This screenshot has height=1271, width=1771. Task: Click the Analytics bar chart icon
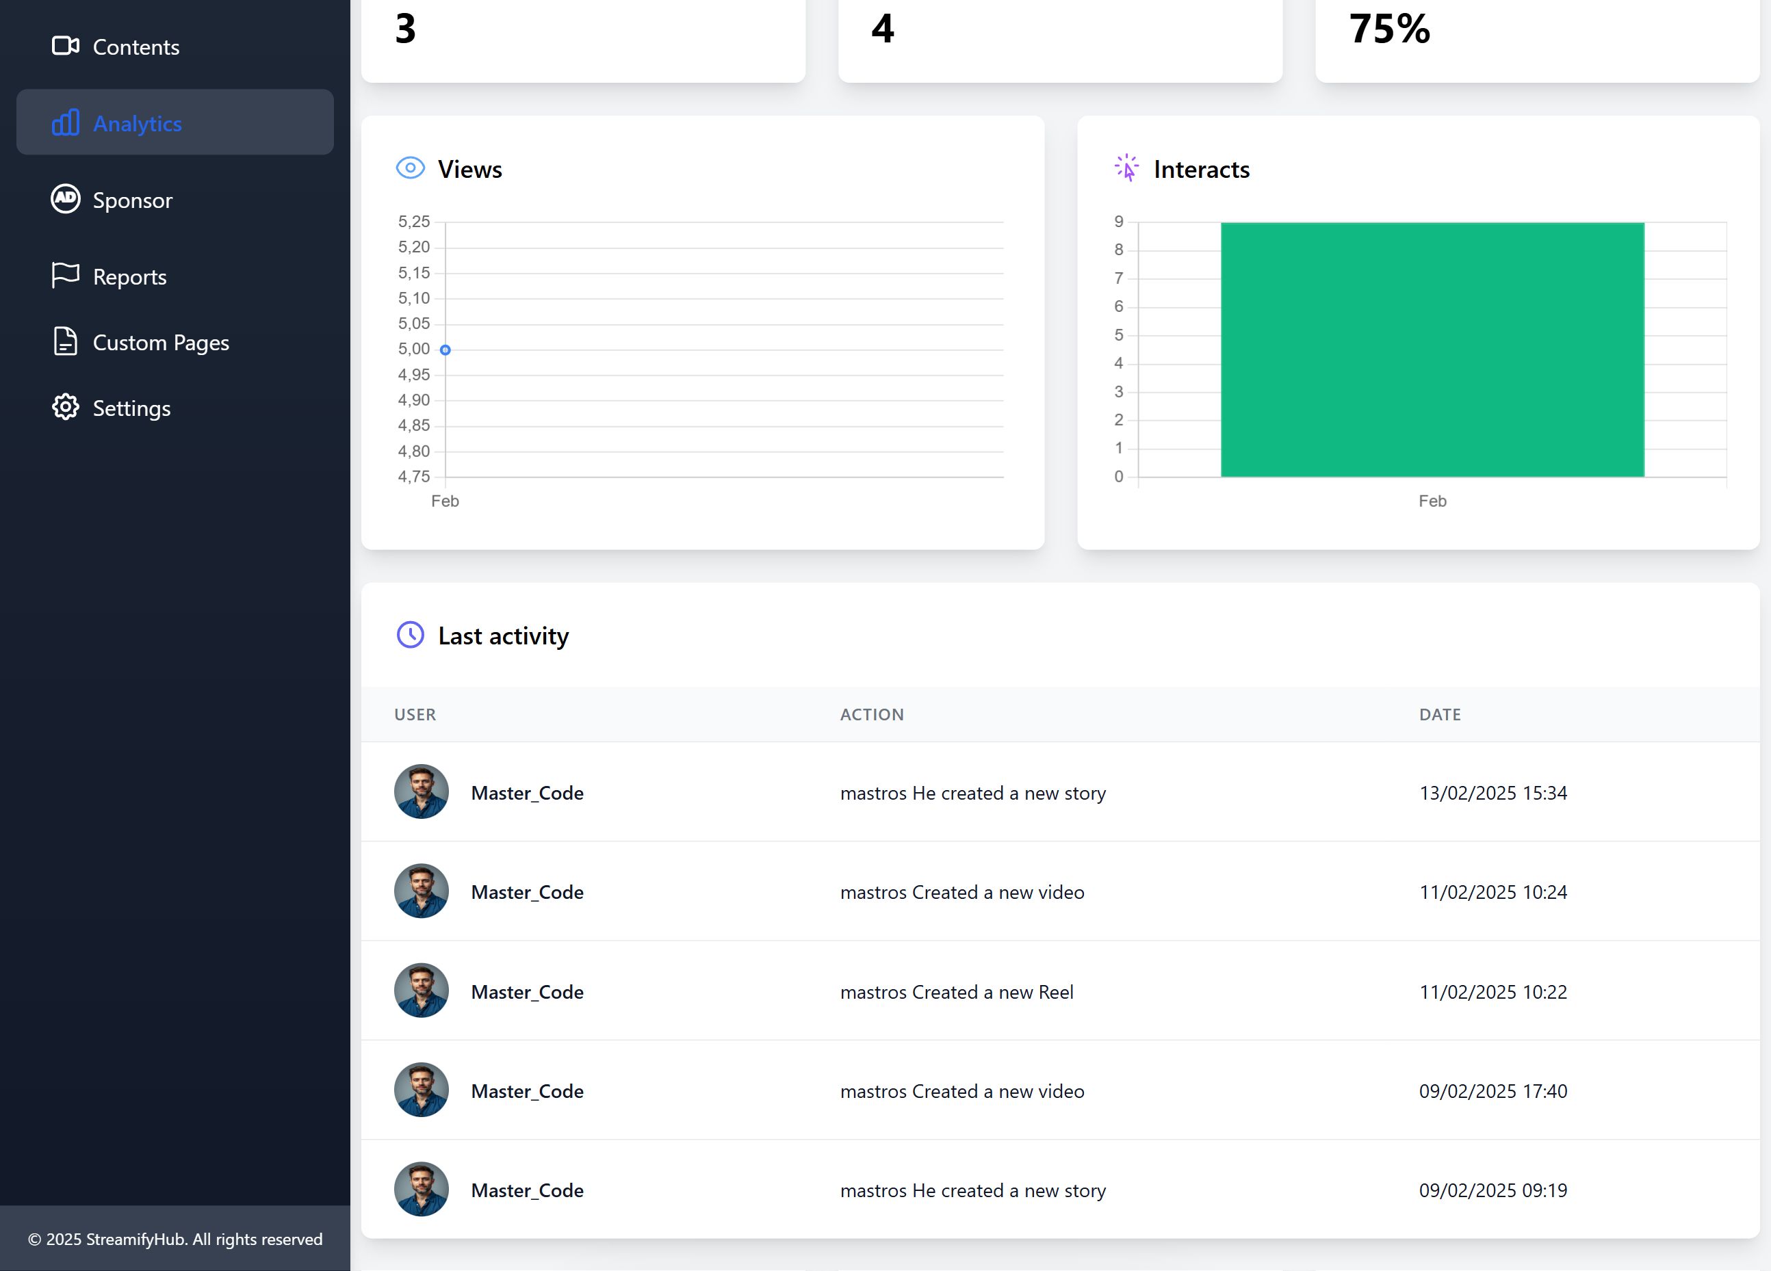66,122
